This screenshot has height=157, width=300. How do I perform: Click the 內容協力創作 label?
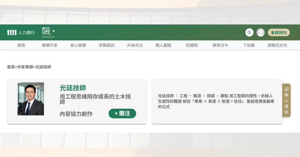click(76, 114)
